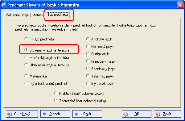Switch to the 'Základné údaje' tab
This screenshot has width=185, height=121.
pyautogui.click(x=17, y=15)
